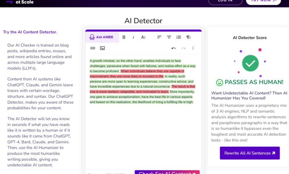The width and height of the screenshot is (289, 174).
Task: Toggle bold formatting in the editor
Action: pos(124,37)
